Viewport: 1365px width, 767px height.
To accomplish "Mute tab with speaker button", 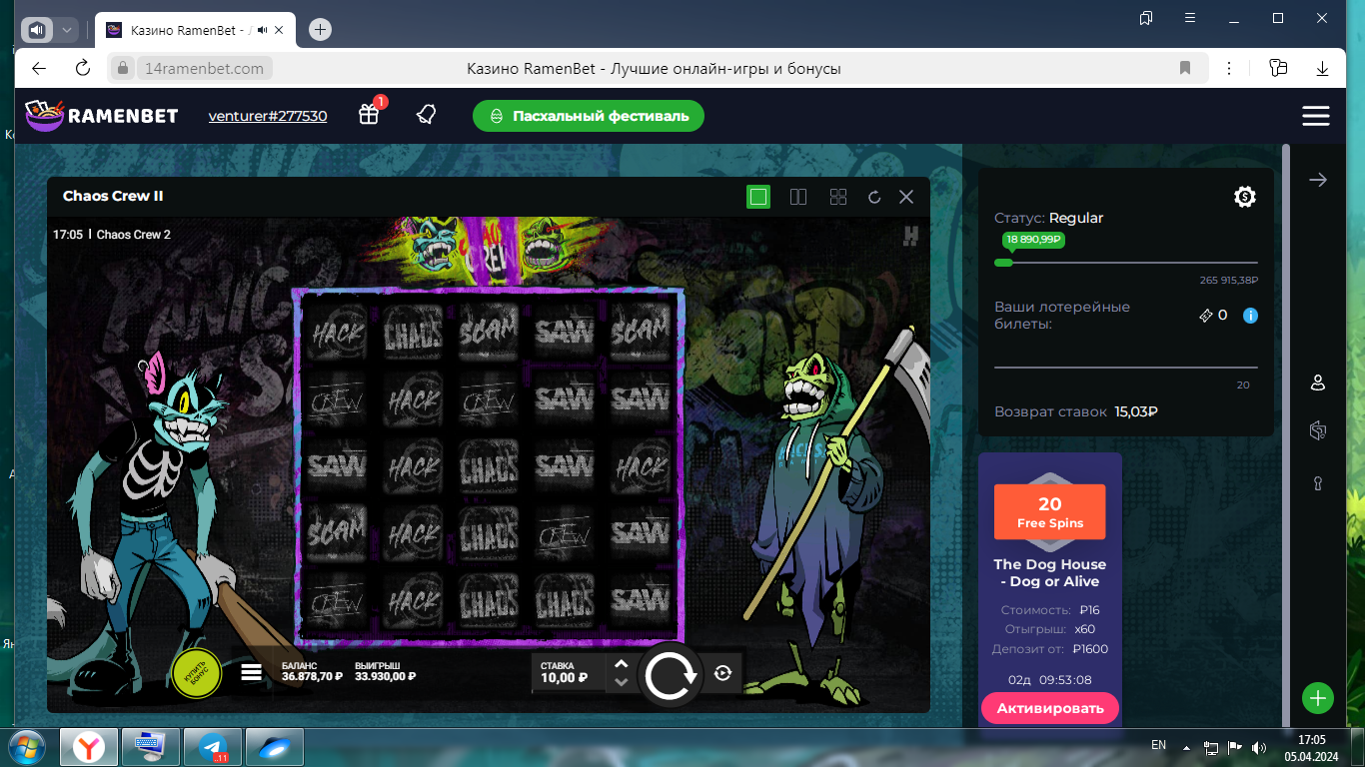I will 37,30.
